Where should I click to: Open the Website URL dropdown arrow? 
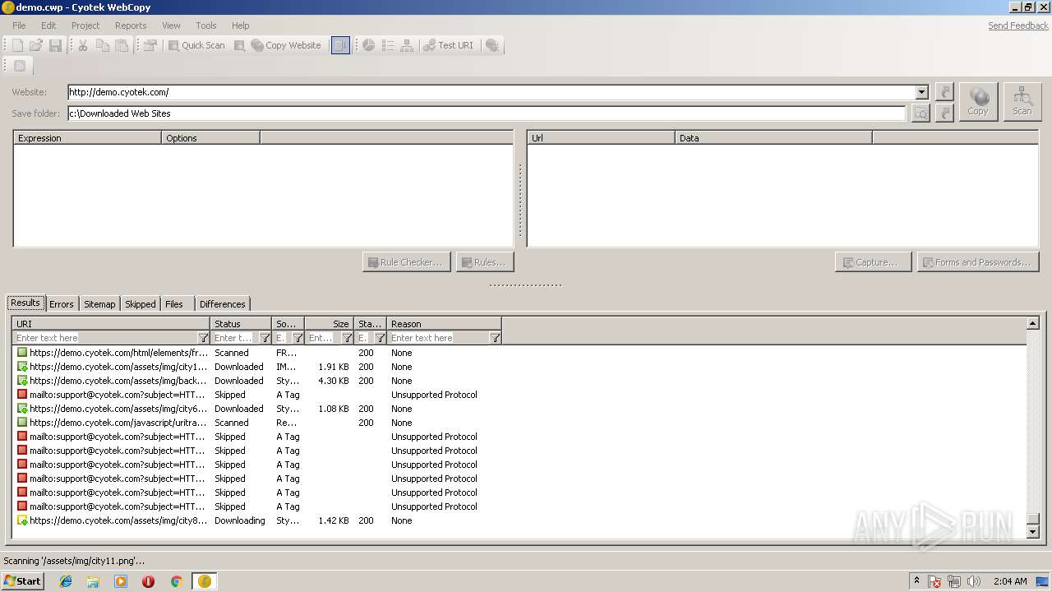[921, 92]
